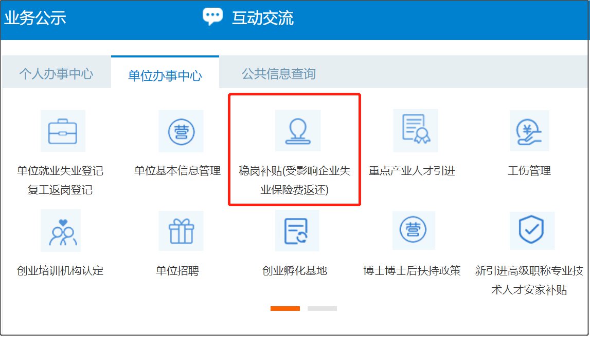Click the 工伤管理 label
Screen dimensions: 590x337
pos(529,171)
